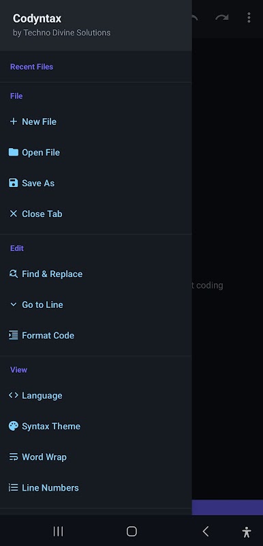Expand the Go to Line chevron
This screenshot has width=263, height=546.
13,304
